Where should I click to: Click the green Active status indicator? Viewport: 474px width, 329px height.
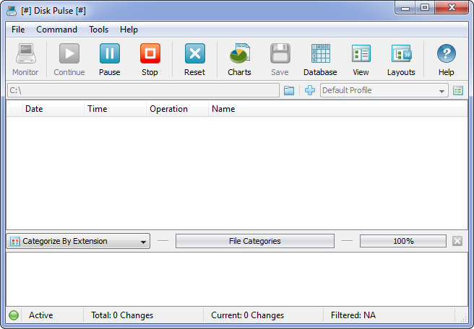pos(14,315)
